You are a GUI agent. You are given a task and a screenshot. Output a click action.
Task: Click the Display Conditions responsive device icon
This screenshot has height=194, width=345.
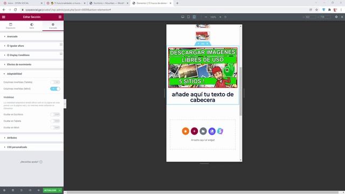pos(61,54)
